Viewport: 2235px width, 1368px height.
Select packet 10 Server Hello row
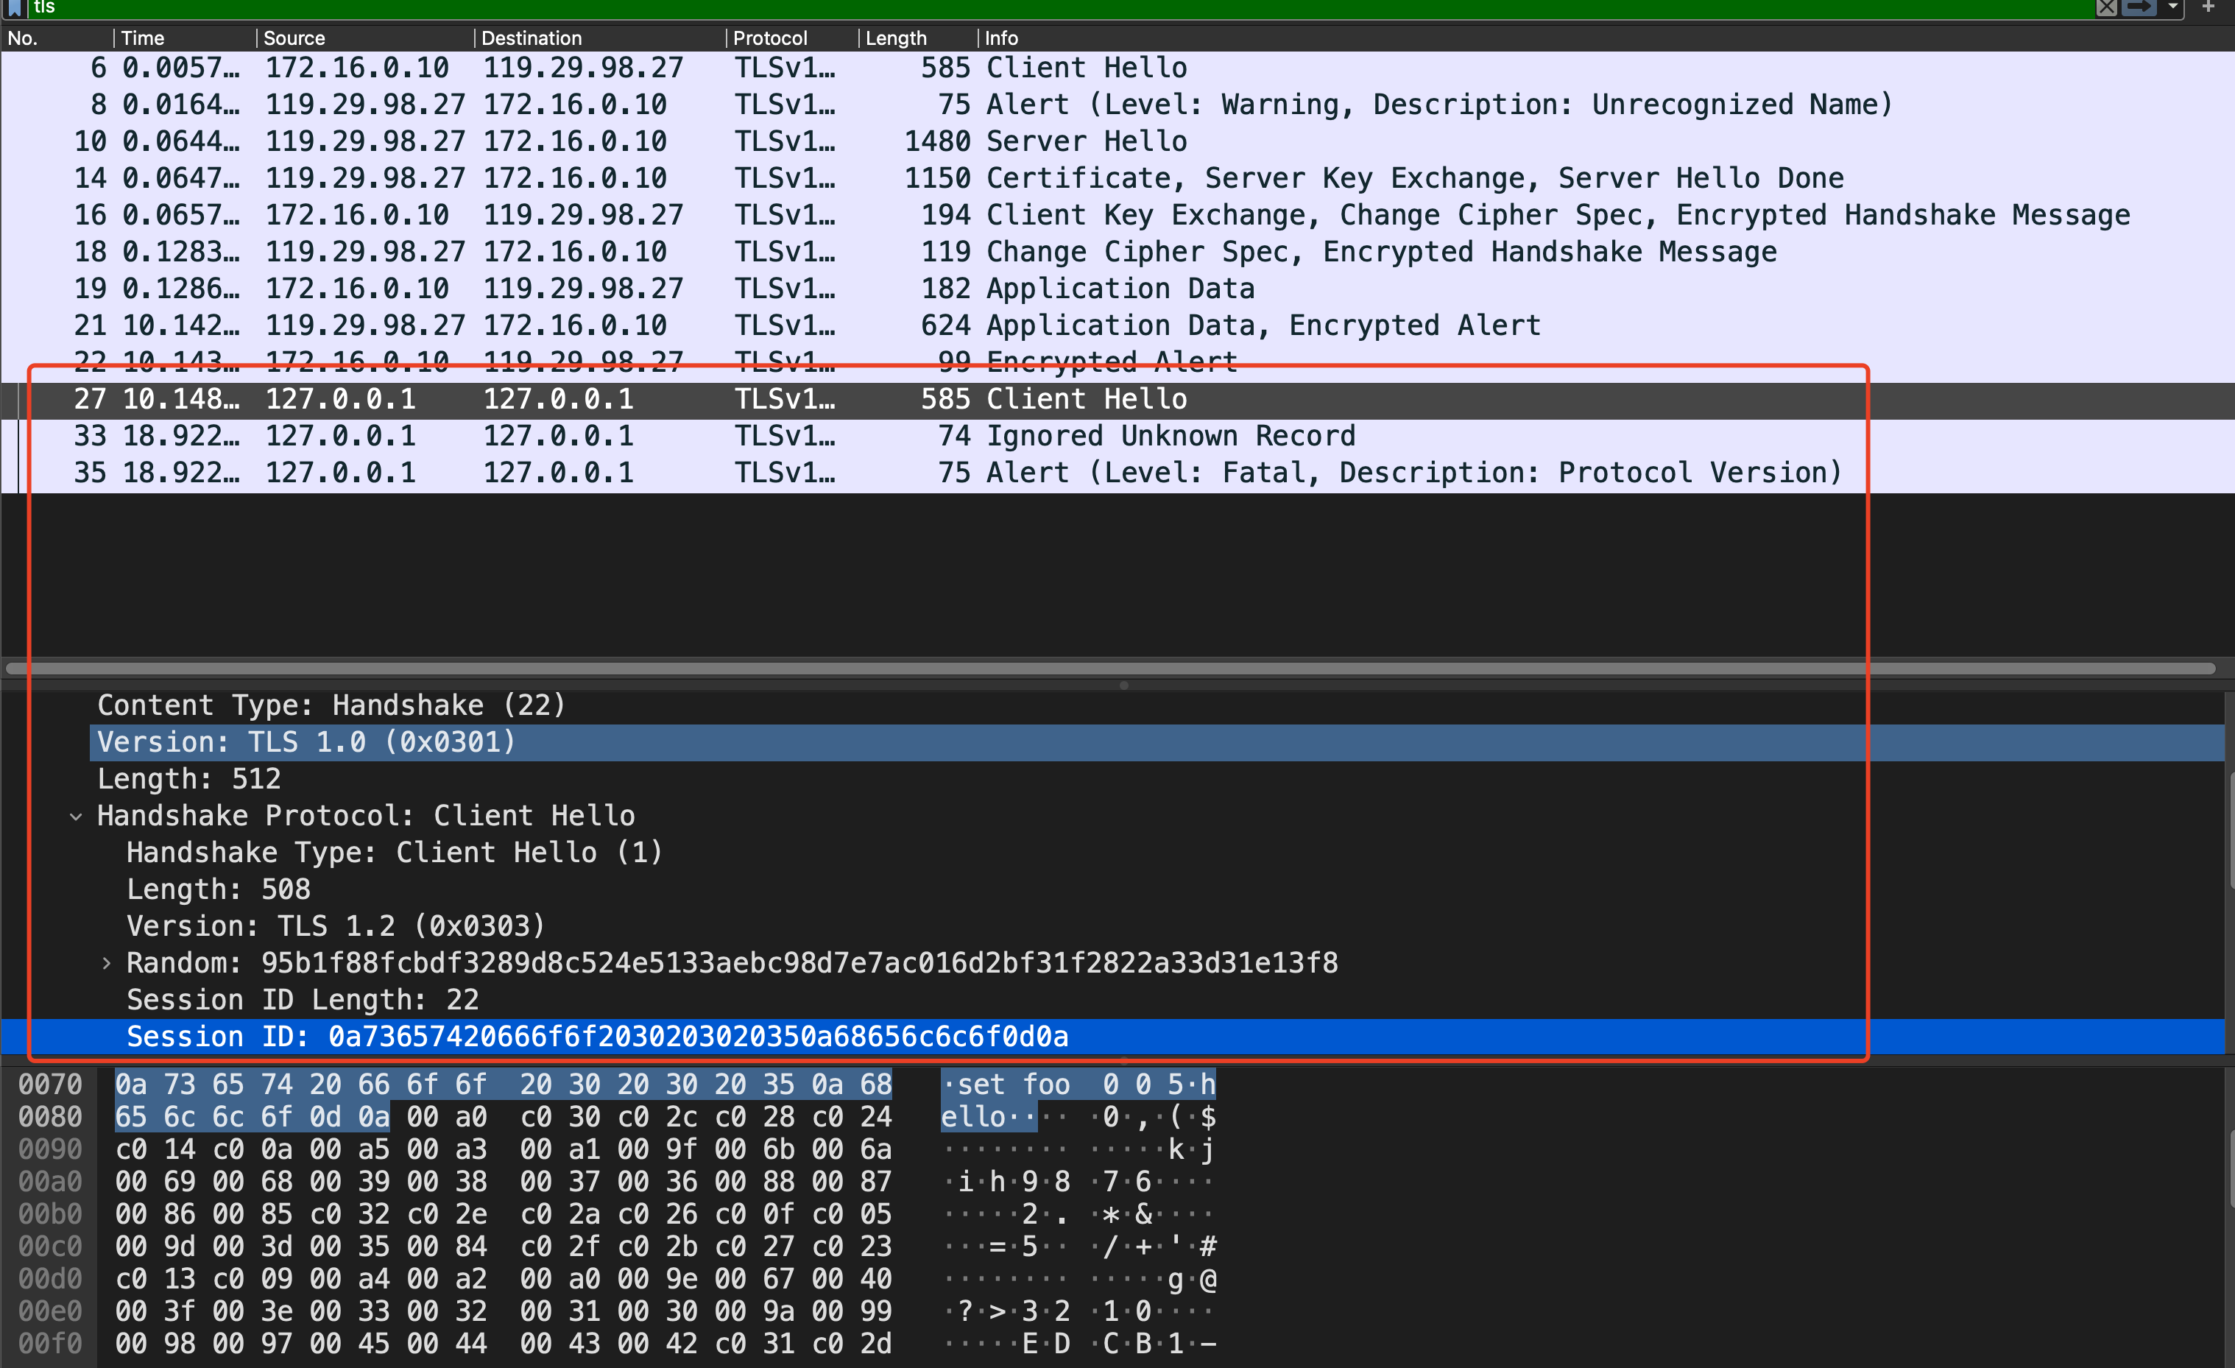pos(1117,141)
